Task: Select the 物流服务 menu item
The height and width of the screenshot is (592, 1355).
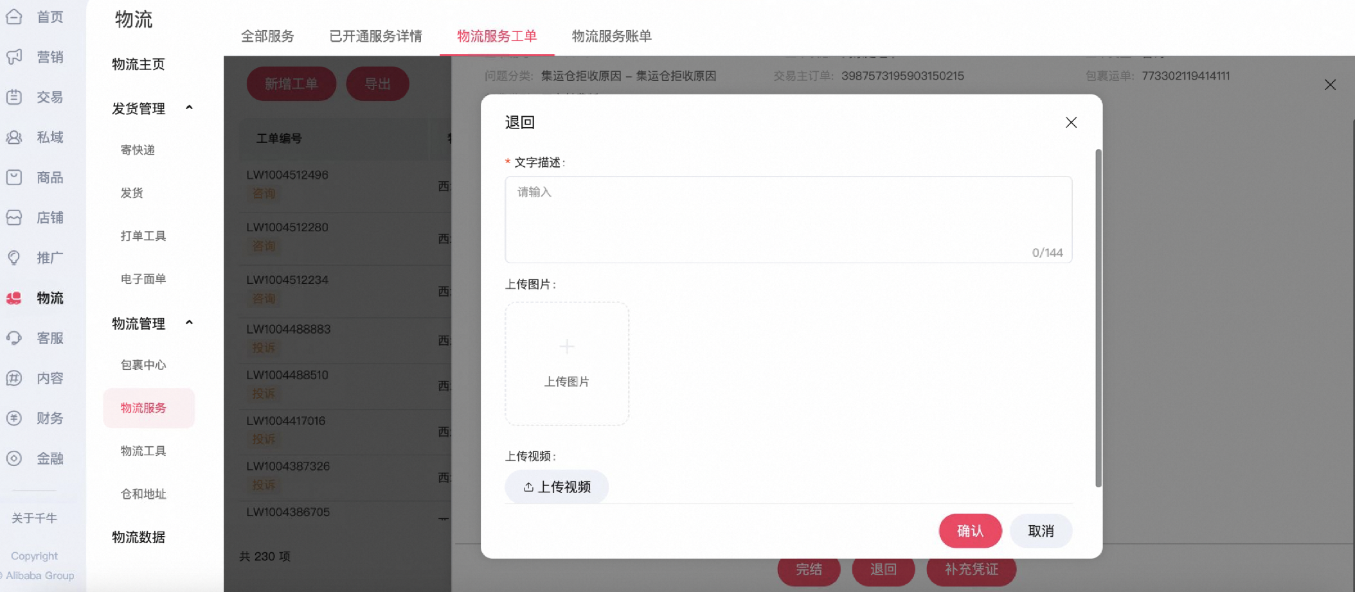Action: click(x=149, y=408)
